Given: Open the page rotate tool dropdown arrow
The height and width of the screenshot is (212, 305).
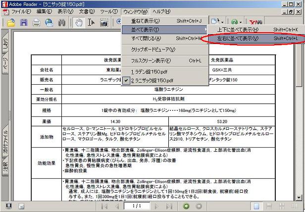Looking at the screenshot, I should (x=221, y=22).
